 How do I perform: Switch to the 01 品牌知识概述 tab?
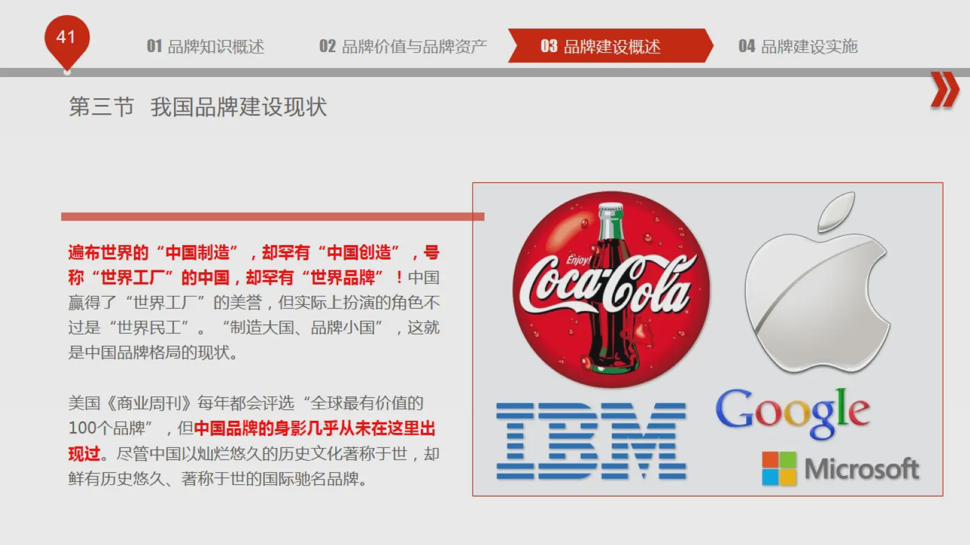click(206, 46)
